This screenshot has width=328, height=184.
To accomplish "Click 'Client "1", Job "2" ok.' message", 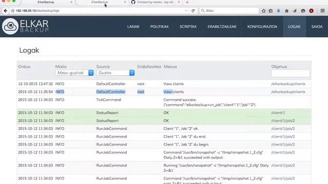I will [181, 128].
